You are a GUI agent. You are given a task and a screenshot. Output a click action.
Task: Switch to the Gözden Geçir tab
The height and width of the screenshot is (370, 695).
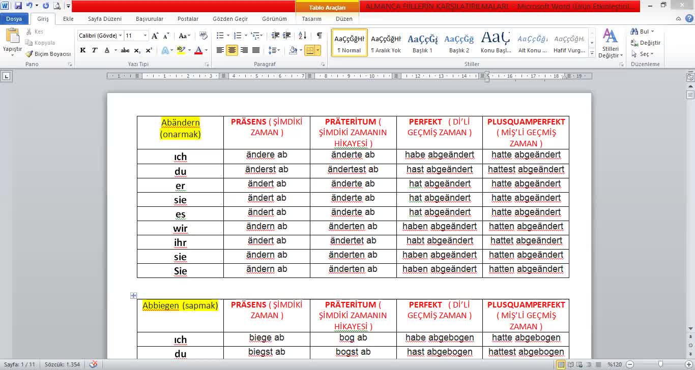(230, 19)
